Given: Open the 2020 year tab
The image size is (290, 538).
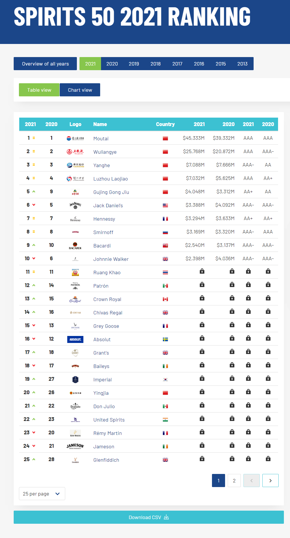Looking at the screenshot, I should [112, 64].
